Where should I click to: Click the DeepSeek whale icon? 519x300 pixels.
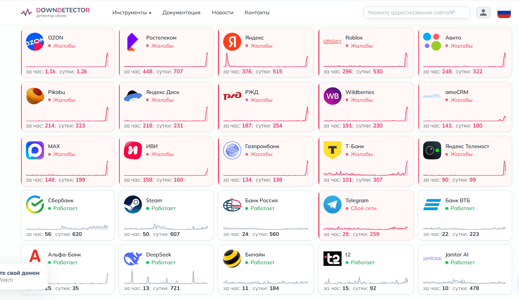coord(133,258)
